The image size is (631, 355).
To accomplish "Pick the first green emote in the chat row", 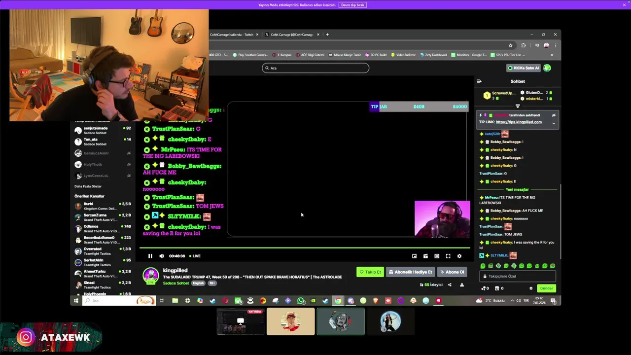I will tap(483, 266).
